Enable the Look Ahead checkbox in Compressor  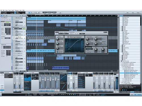click(57, 51)
